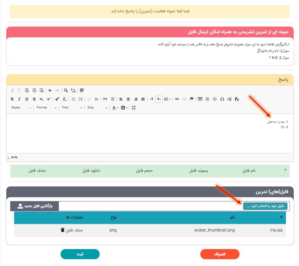
Task: Click the Create Div Container icon
Action: [x=112, y=99]
